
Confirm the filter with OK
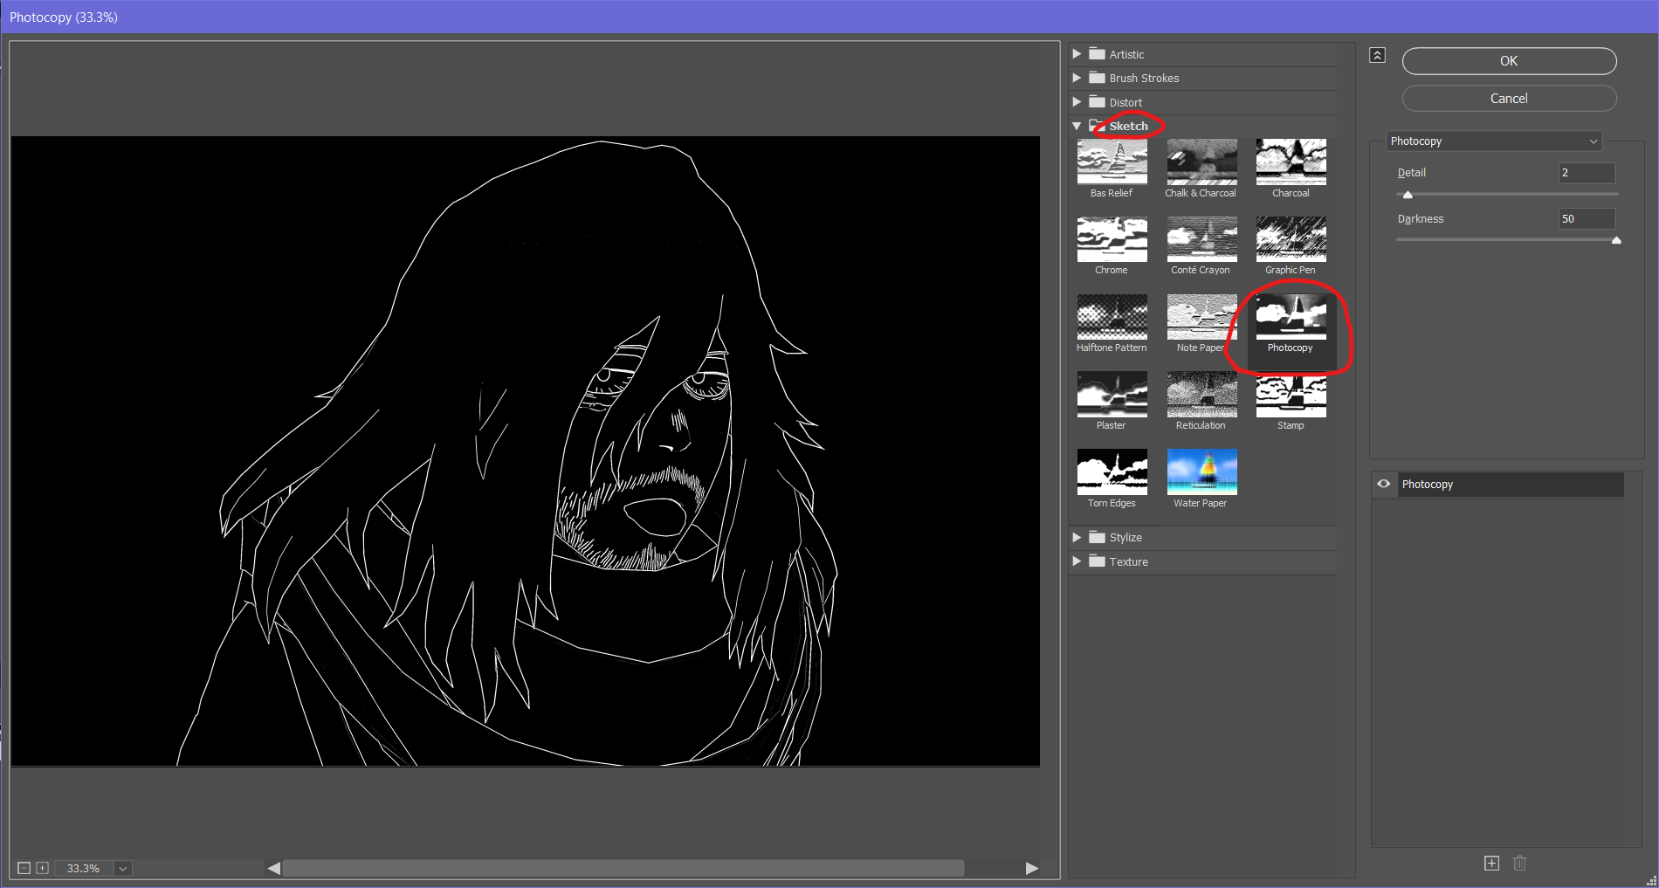tap(1509, 61)
